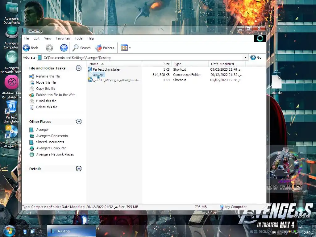
Task: Click the Go button
Action: point(256,57)
